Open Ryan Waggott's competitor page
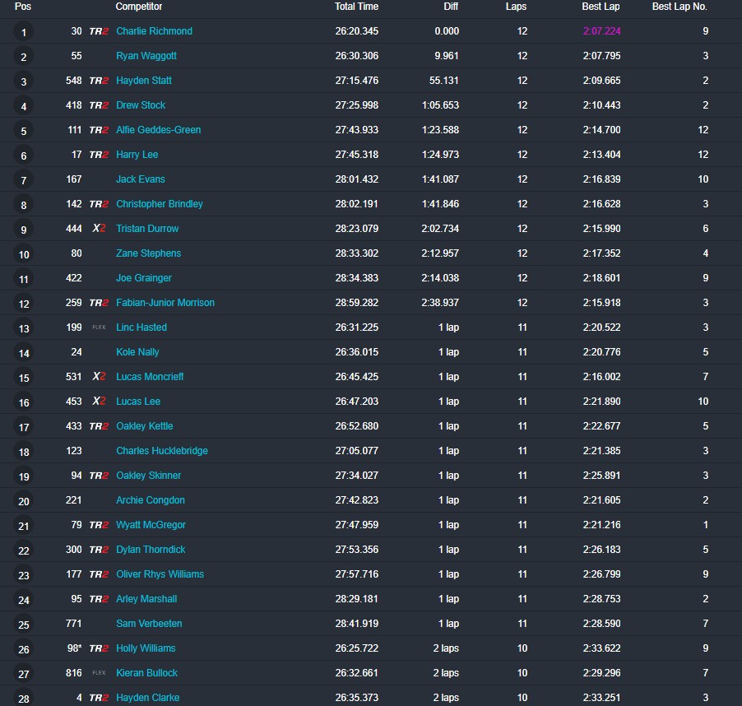 [x=146, y=56]
